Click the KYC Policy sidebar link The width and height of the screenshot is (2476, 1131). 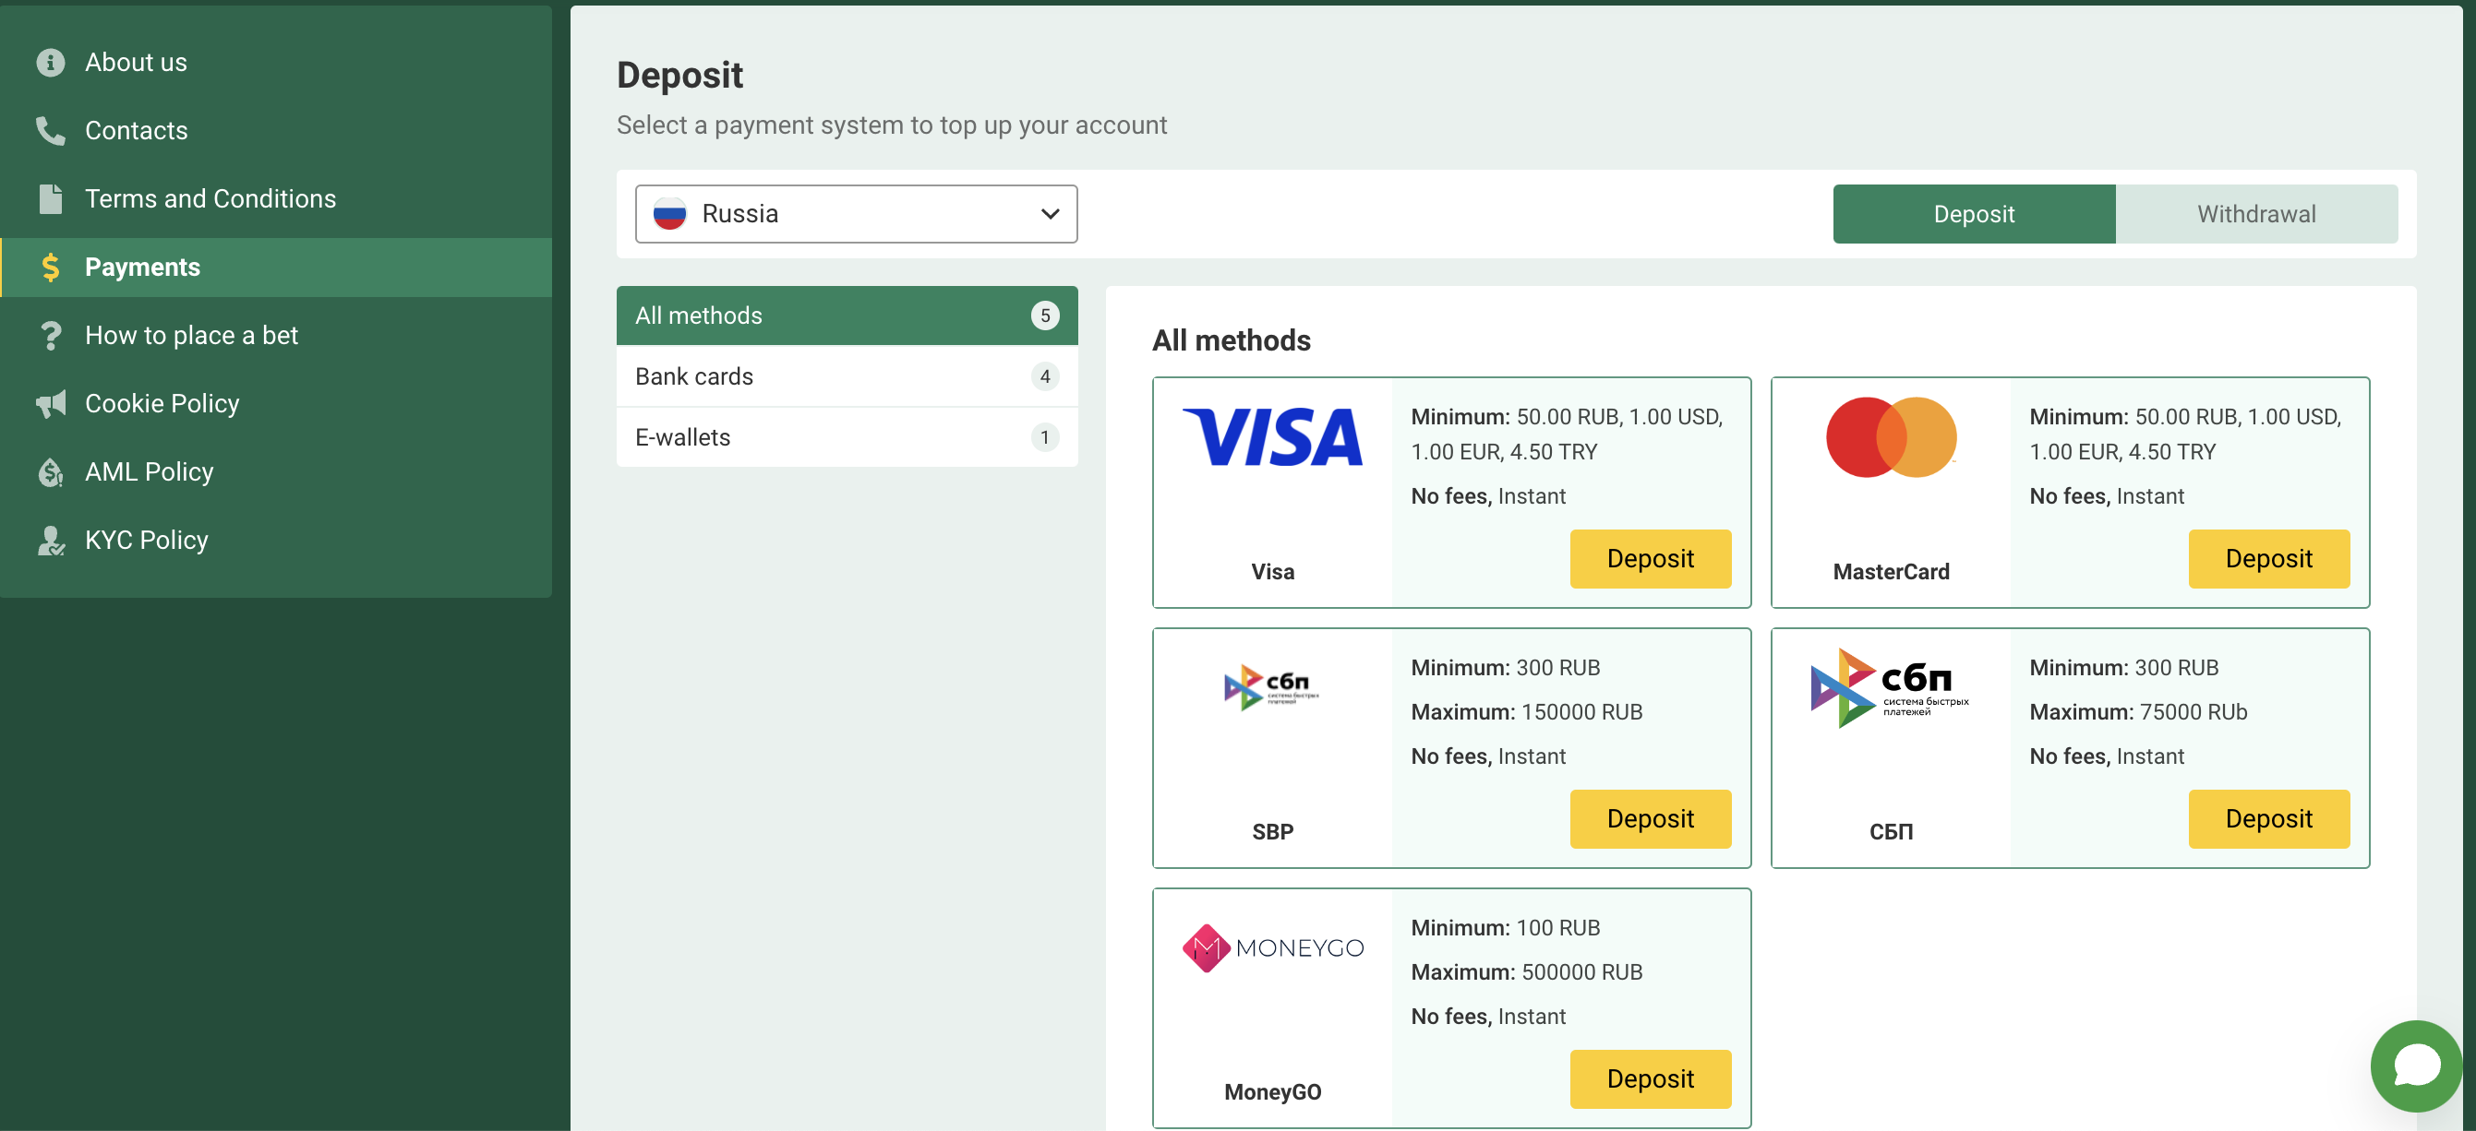click(147, 540)
